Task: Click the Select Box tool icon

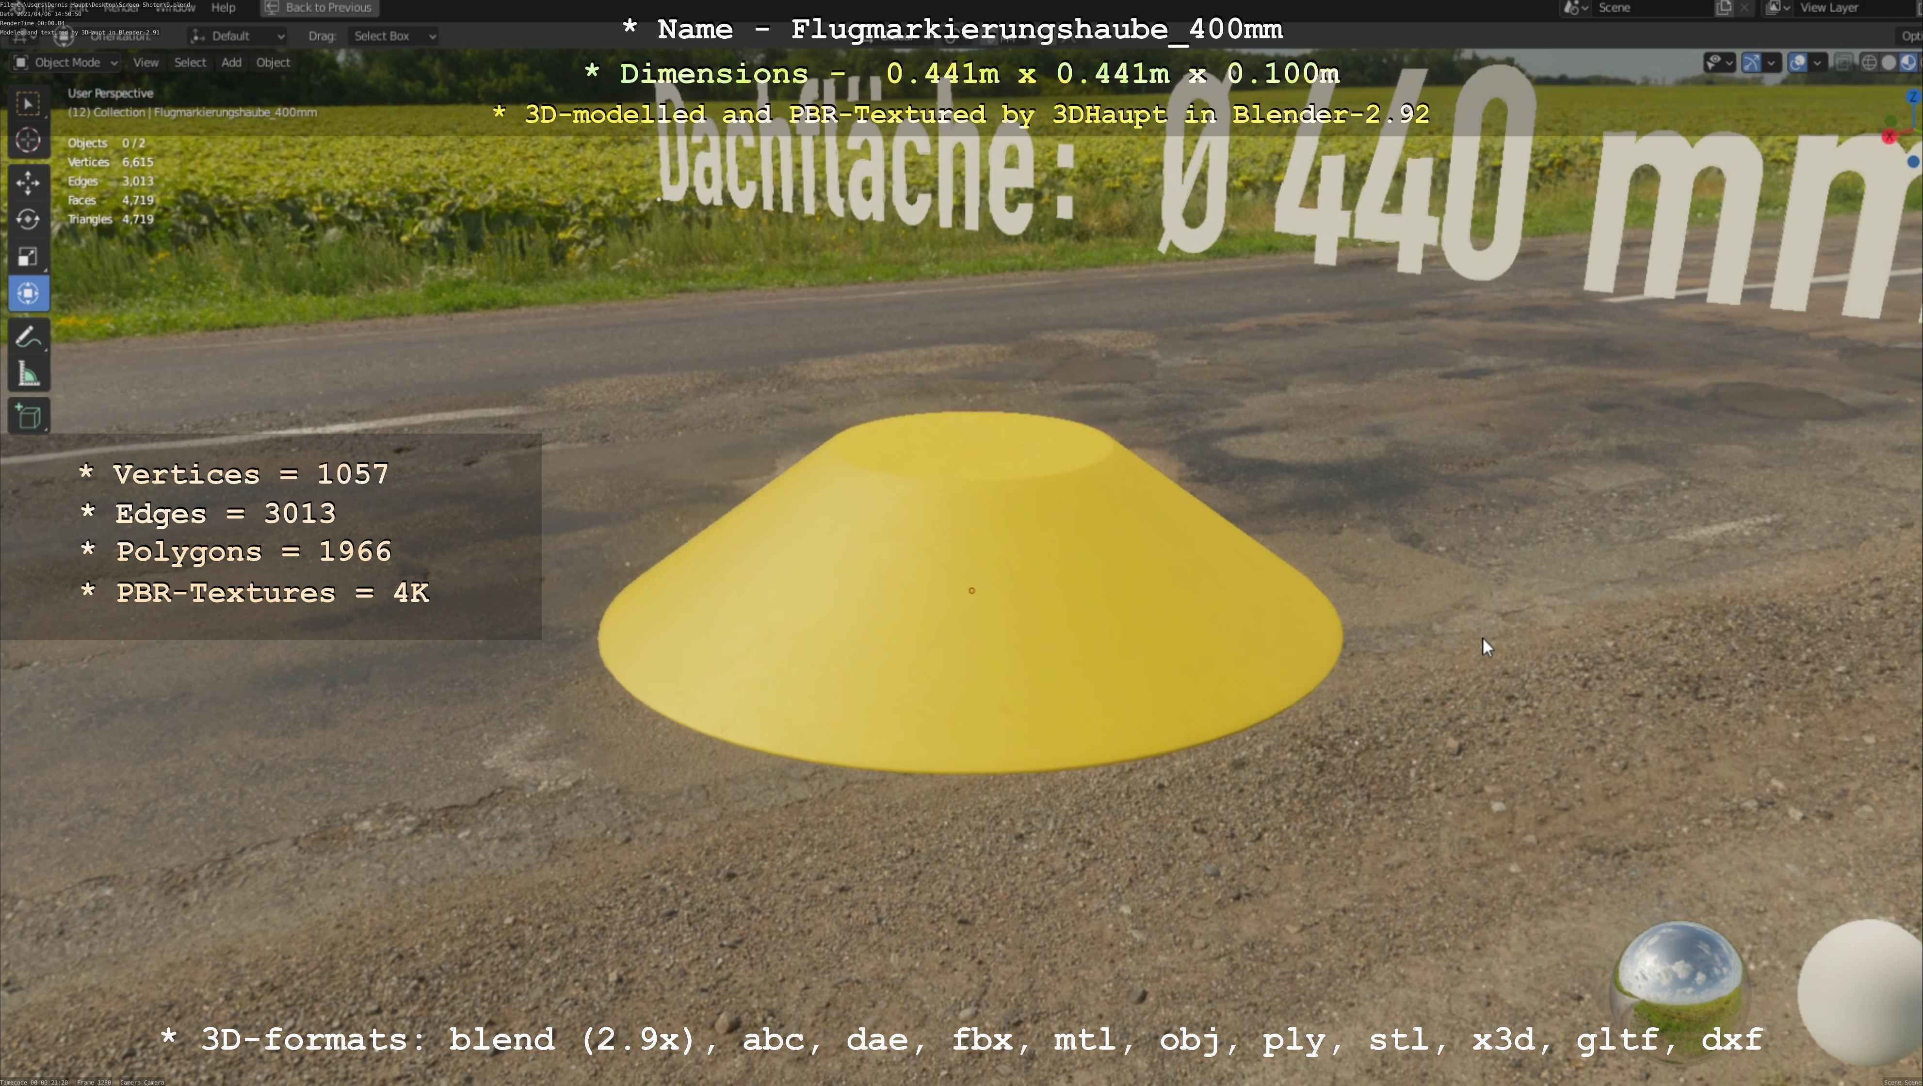Action: click(x=28, y=104)
